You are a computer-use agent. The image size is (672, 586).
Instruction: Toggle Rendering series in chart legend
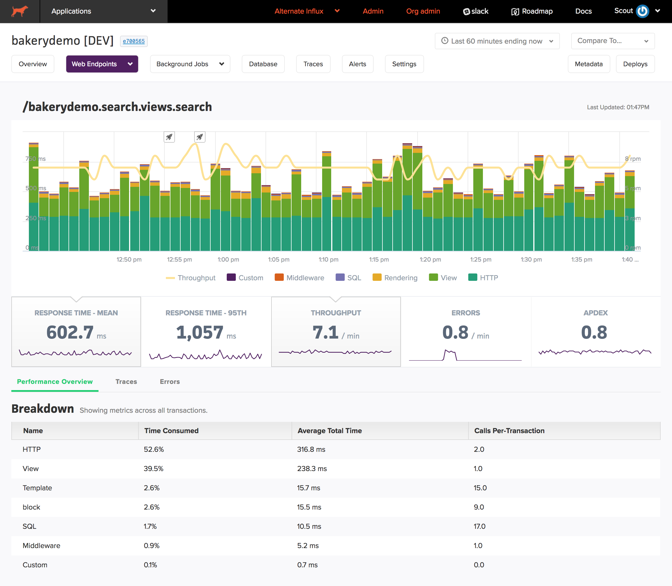395,278
